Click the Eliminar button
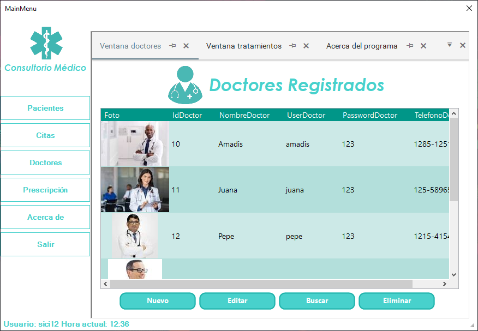478x331 pixels. pos(397,301)
